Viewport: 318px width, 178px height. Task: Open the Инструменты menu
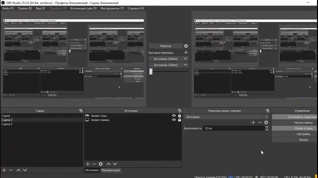(x=112, y=8)
